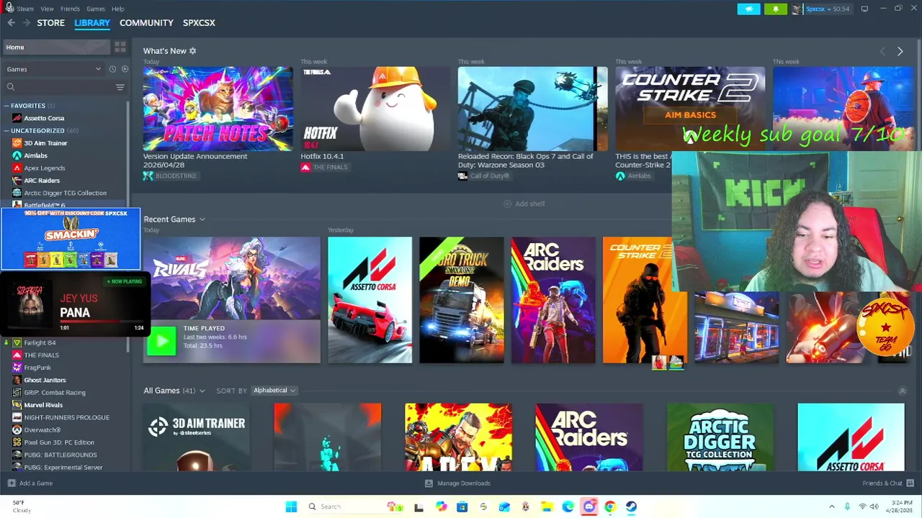Screen dimensions: 922x518
Task: Open Microsoft Store from taskbar
Action: pyautogui.click(x=462, y=506)
